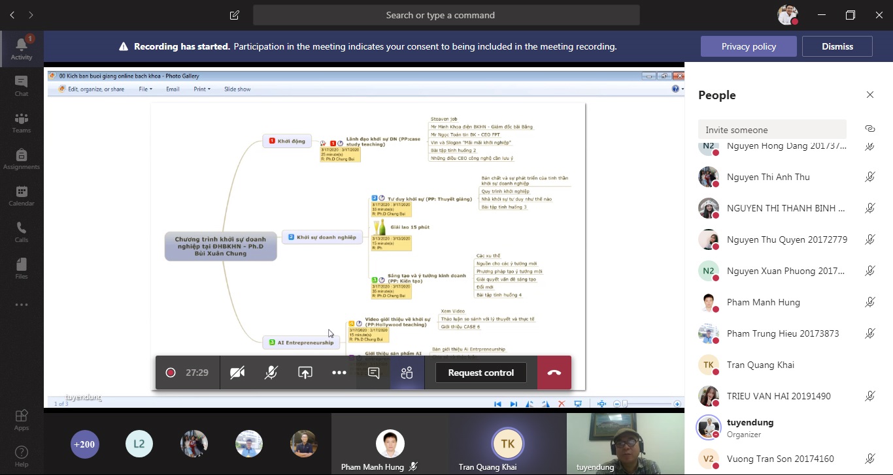Select Pham Manh Hung in People list
The width and height of the screenshot is (893, 475).
(x=763, y=302)
